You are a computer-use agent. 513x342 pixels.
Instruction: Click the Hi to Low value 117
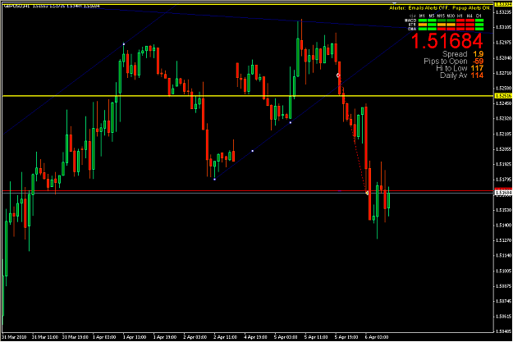pos(477,68)
